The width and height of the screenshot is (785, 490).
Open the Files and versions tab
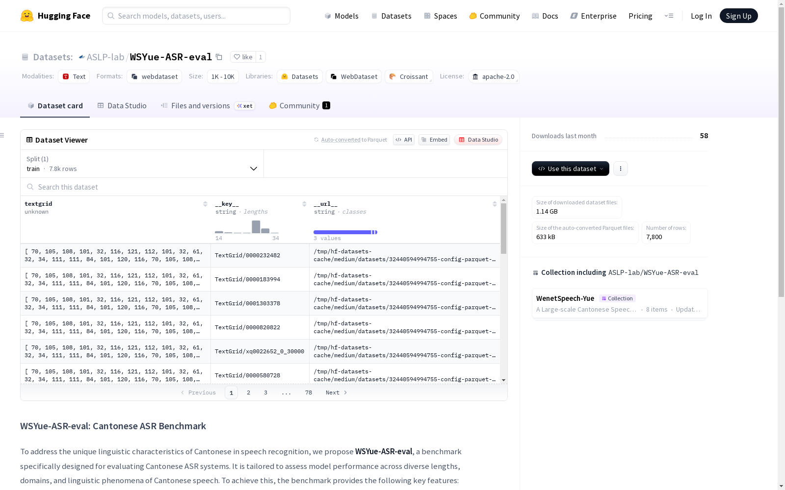[x=208, y=106]
